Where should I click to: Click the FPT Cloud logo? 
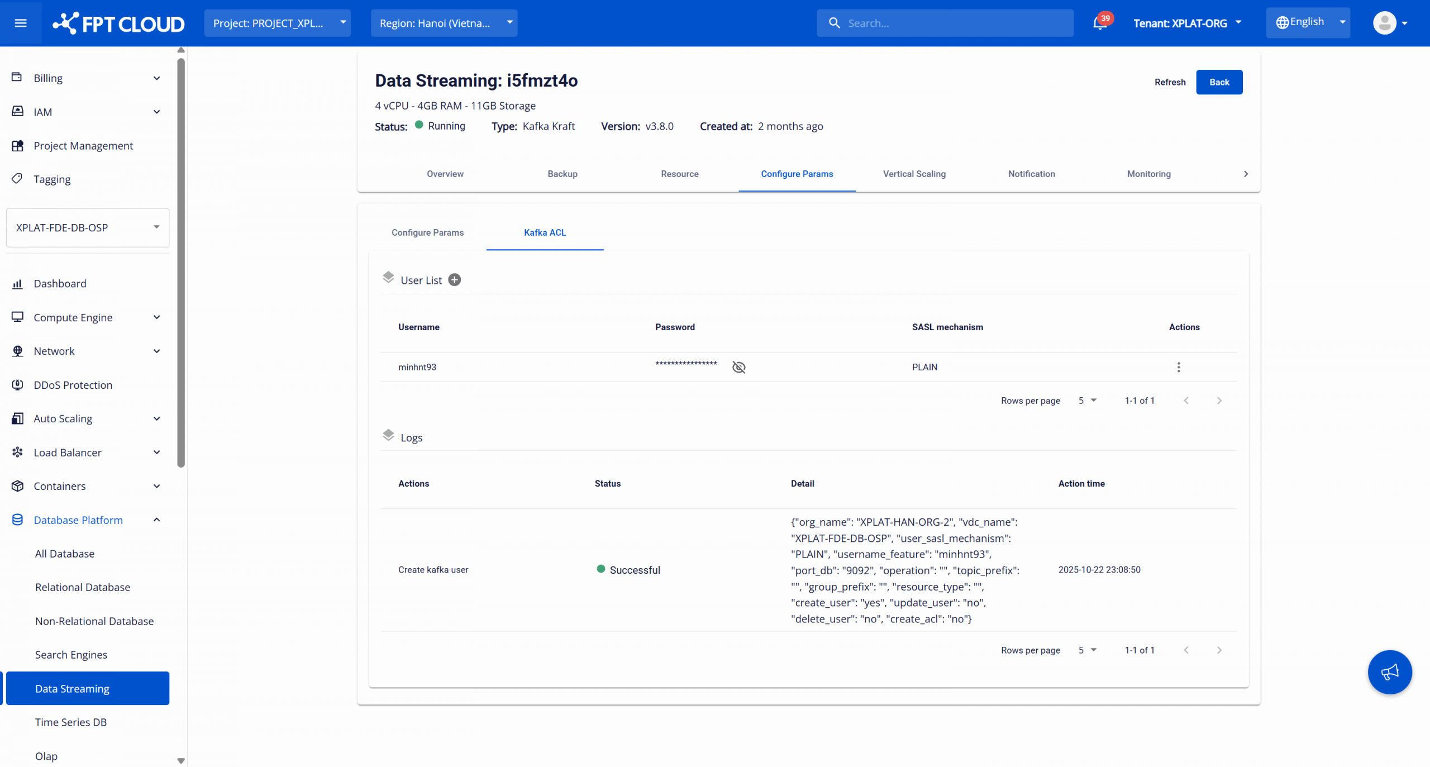click(x=119, y=23)
